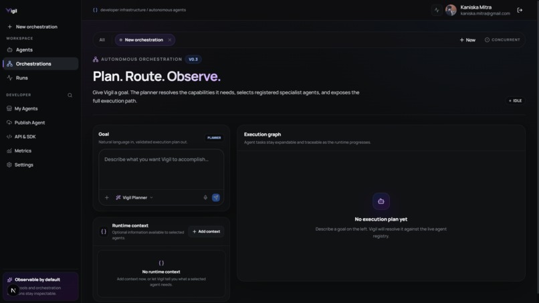Viewport: 539px width, 303px height.
Task: Click the Vigil logo in sidebar
Action: pyautogui.click(x=11, y=11)
